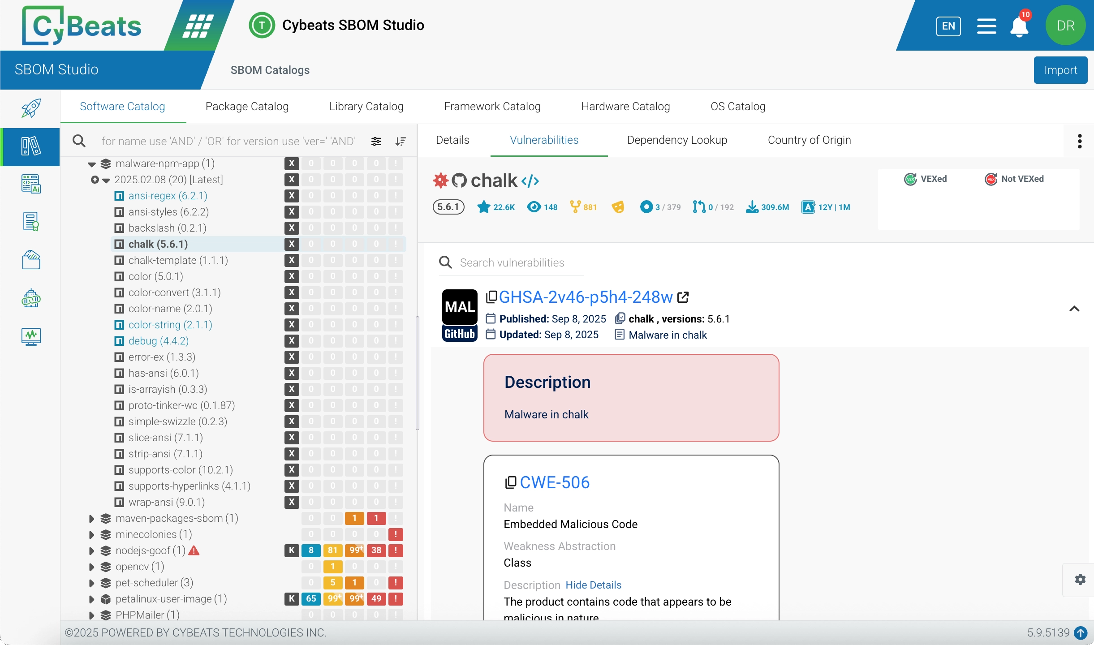Select debug (4.4.2) in tree
The height and width of the screenshot is (645, 1094).
pos(159,341)
